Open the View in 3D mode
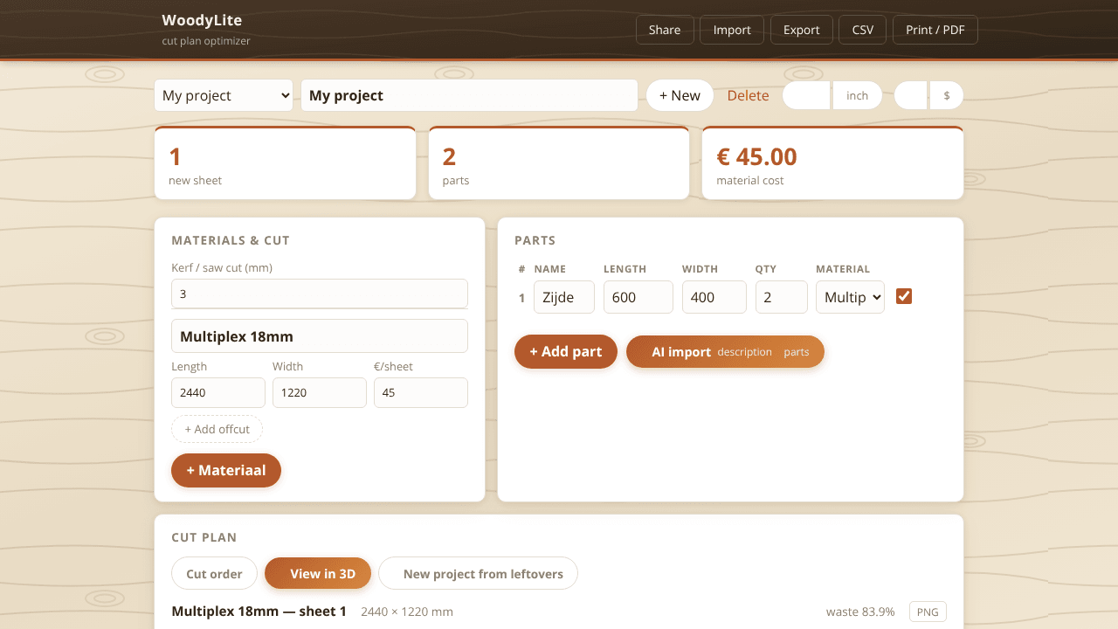 pyautogui.click(x=318, y=574)
